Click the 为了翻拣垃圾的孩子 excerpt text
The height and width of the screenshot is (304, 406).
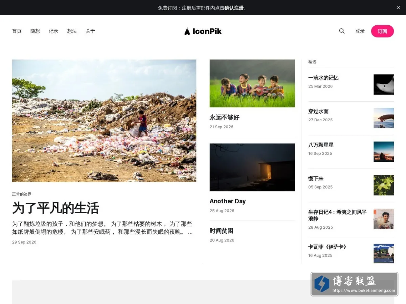click(103, 228)
